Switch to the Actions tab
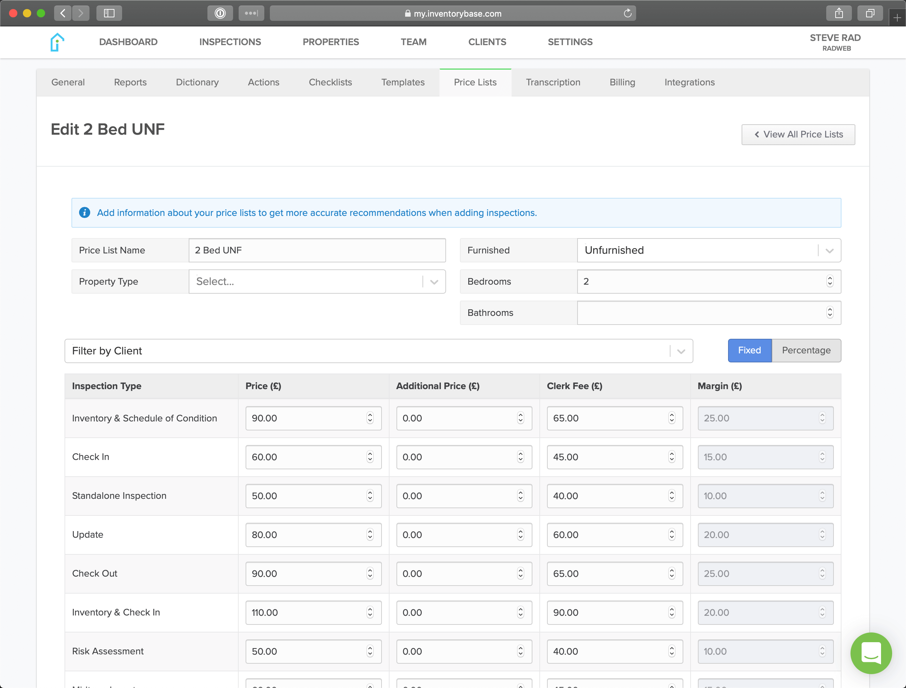Screen dimensions: 906x688 (263, 82)
